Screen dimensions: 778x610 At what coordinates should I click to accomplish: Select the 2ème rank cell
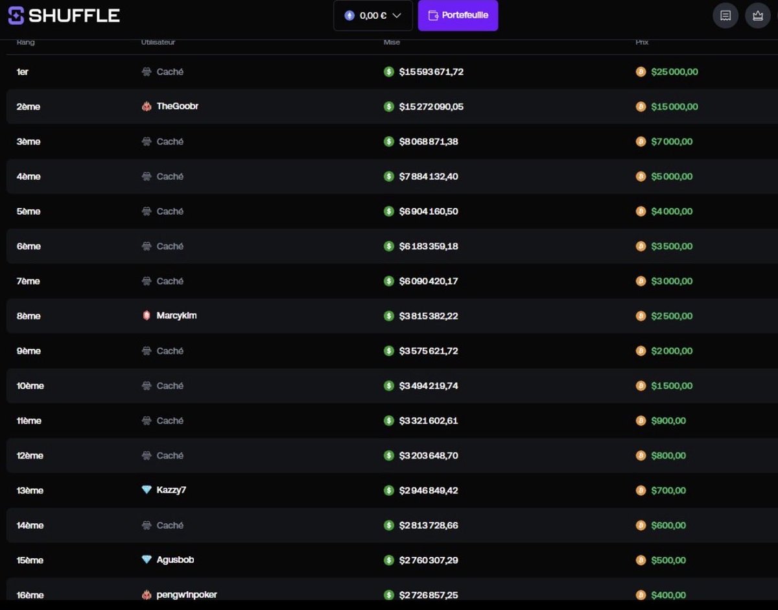tap(28, 106)
